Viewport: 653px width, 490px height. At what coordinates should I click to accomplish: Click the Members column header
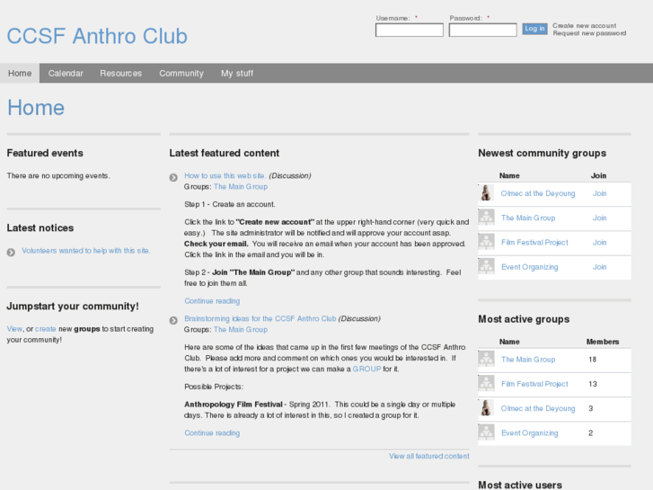[x=603, y=342]
